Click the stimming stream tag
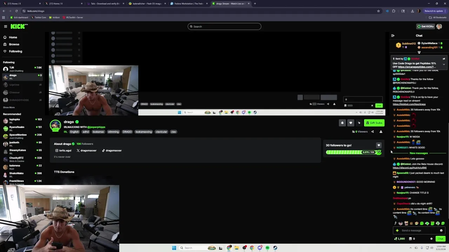Screen dimensions: 449x252 point(113,132)
